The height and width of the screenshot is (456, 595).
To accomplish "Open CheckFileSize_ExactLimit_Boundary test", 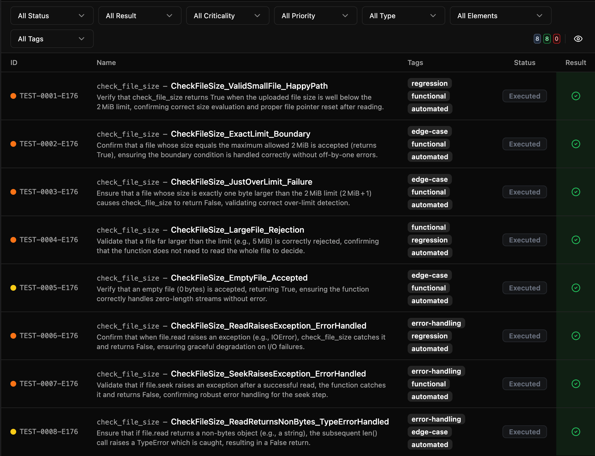I will click(241, 134).
